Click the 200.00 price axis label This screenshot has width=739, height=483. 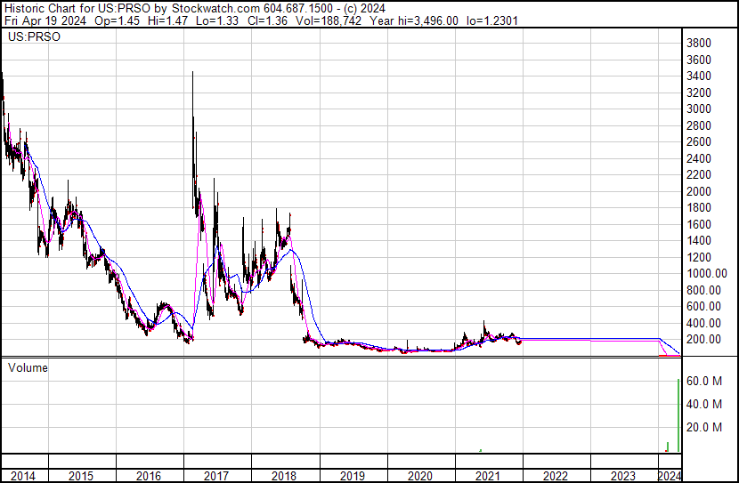tap(703, 340)
